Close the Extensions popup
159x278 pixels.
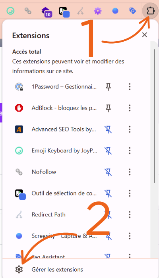pyautogui.click(x=145, y=35)
